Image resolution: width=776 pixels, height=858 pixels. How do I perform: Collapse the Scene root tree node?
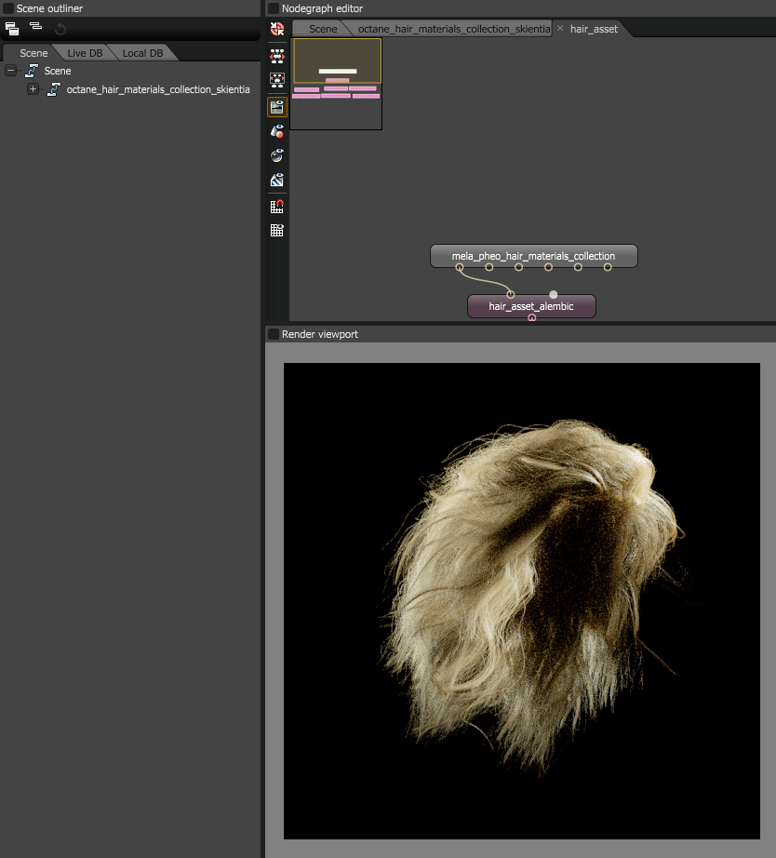(x=11, y=71)
